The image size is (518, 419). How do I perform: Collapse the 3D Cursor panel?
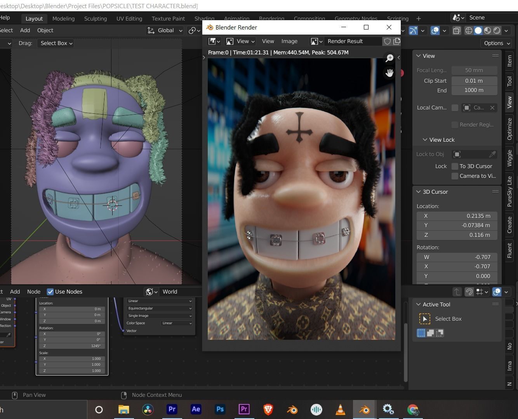coord(419,192)
